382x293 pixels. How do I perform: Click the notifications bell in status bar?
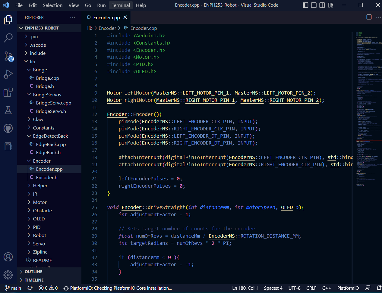tap(379, 288)
